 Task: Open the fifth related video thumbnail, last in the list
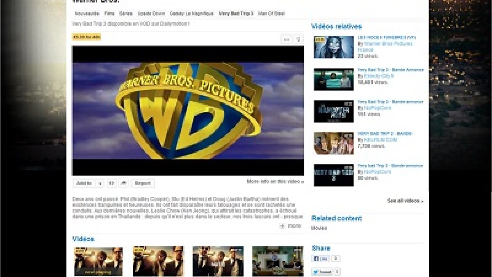coord(334,175)
